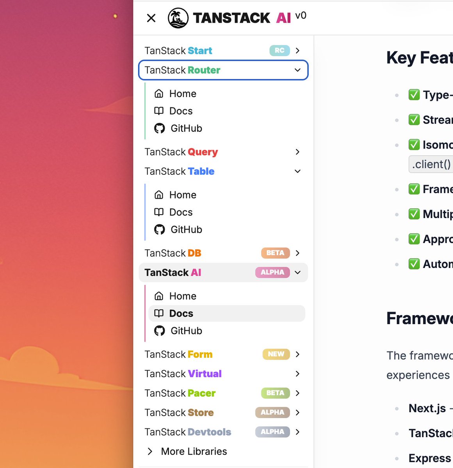Click the ALPHA badge on TanStack Devtools
The width and height of the screenshot is (453, 468).
click(272, 432)
